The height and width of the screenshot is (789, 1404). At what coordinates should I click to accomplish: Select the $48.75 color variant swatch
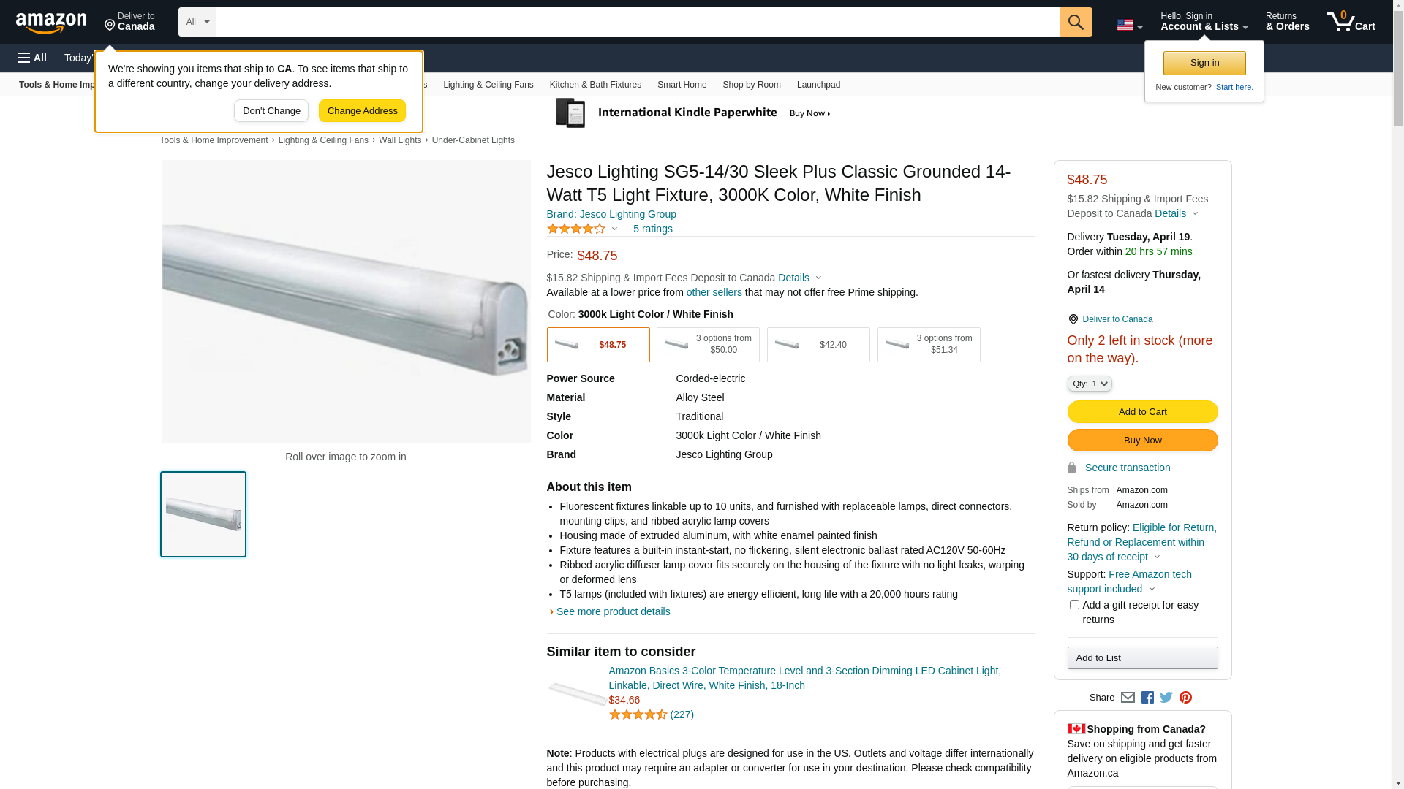click(x=598, y=345)
